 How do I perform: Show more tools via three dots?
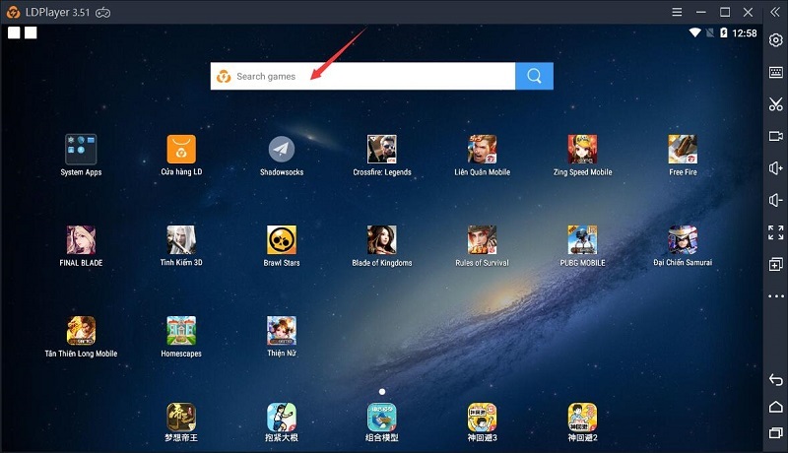pos(775,296)
